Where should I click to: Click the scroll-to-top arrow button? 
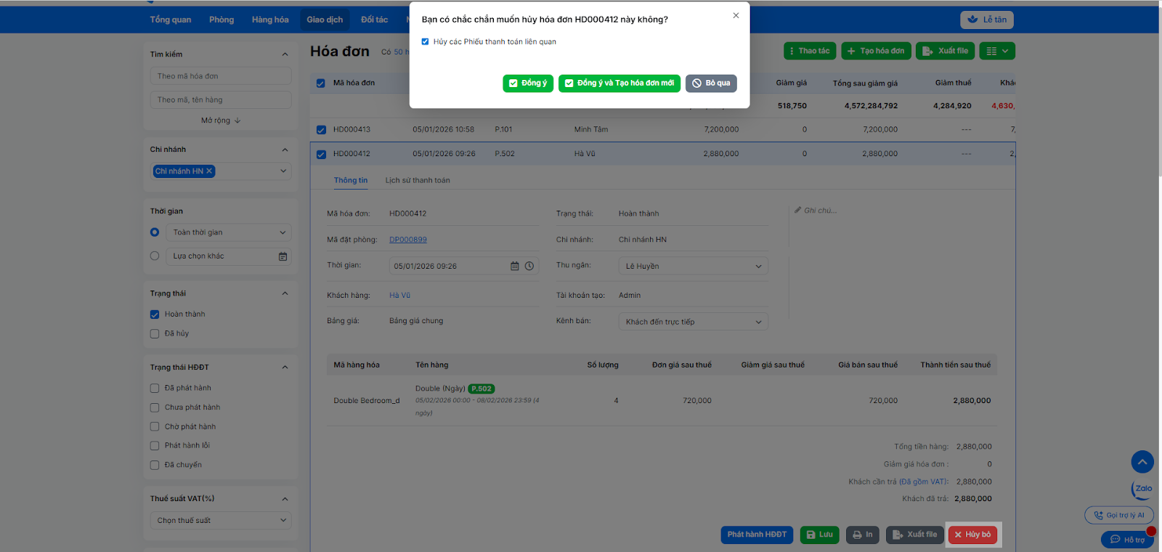1142,462
